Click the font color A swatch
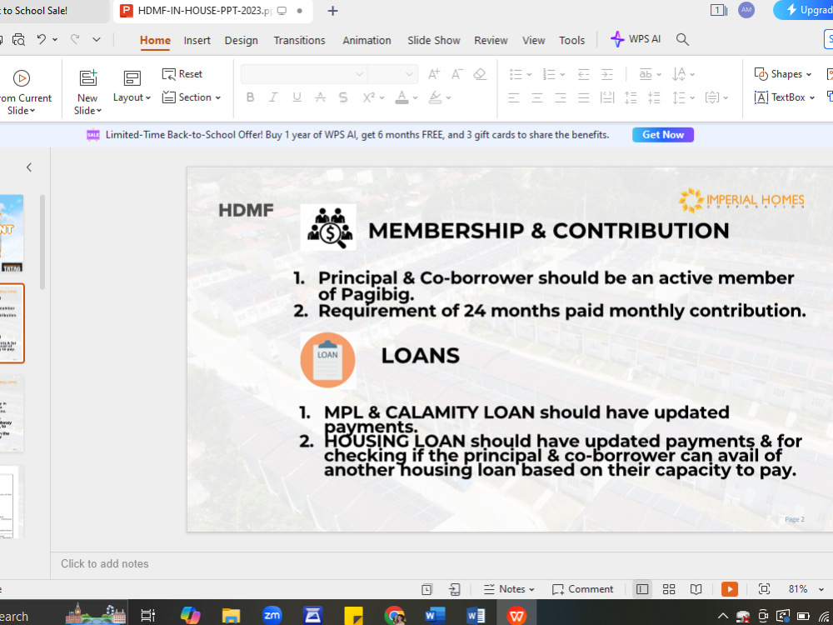 pyautogui.click(x=402, y=97)
